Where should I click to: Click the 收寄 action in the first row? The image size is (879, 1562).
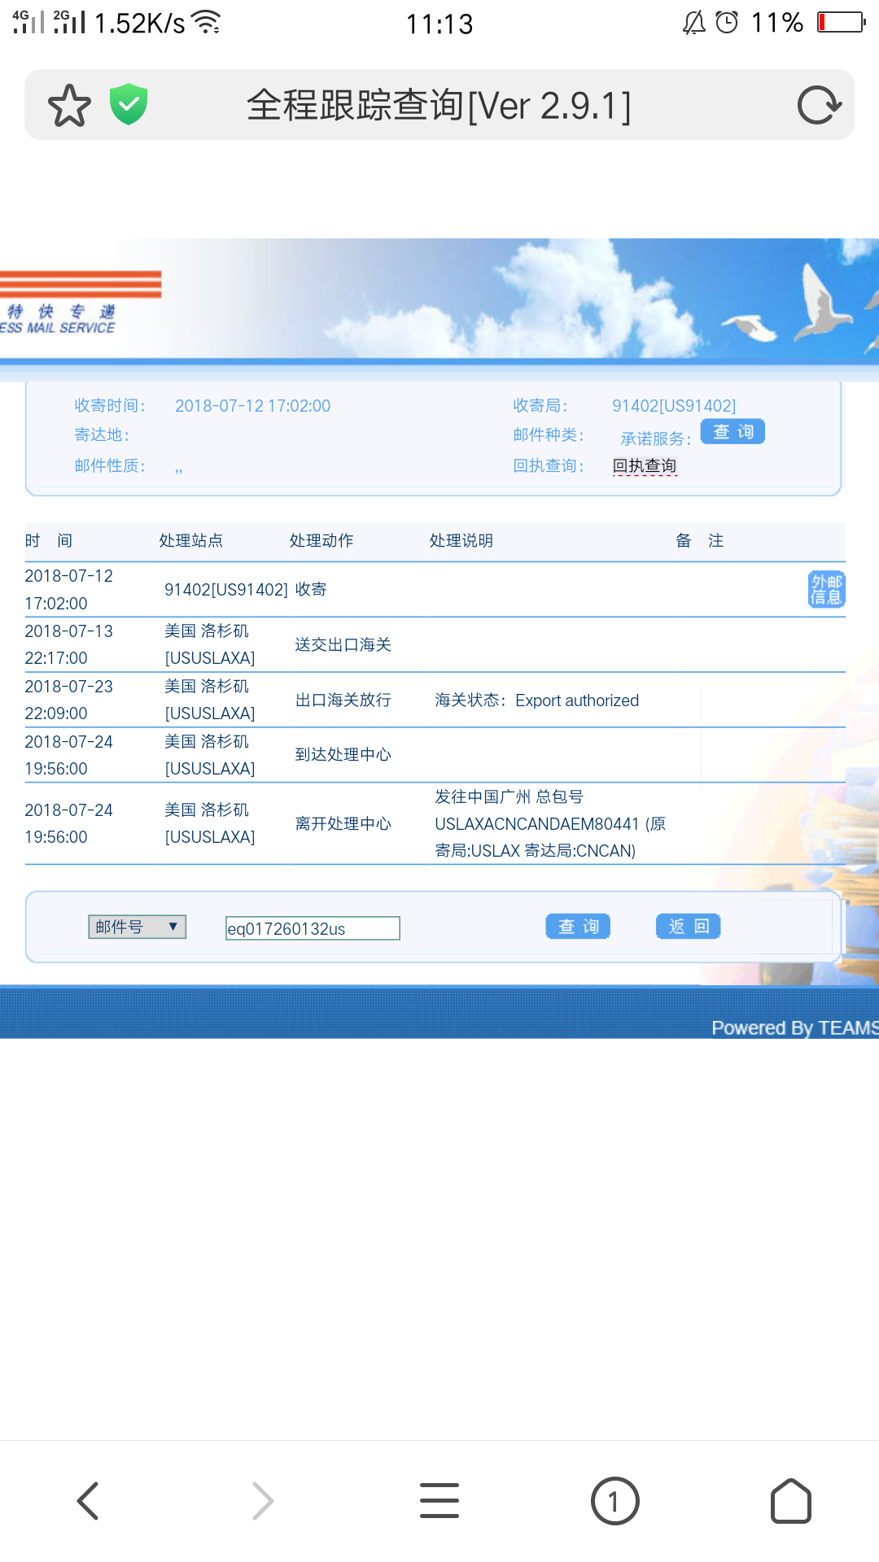310,589
